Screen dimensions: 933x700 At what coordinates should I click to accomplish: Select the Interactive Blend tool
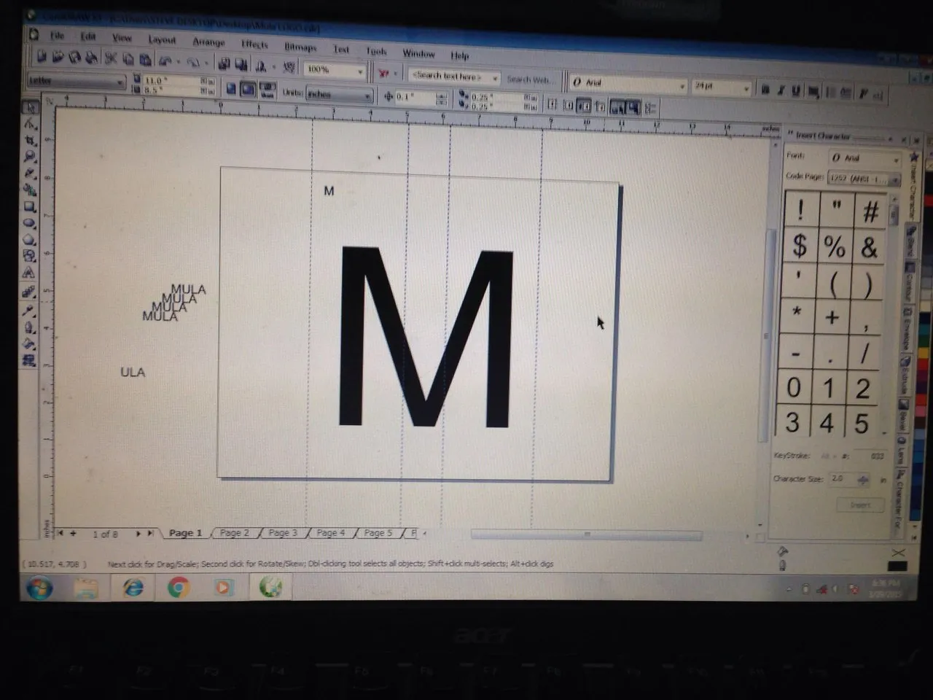tap(30, 292)
